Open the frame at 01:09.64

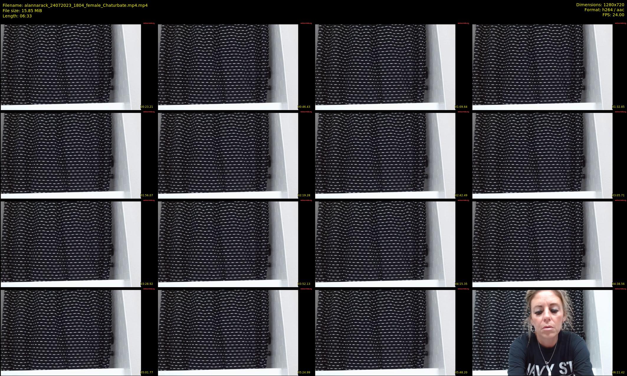[x=392, y=67]
